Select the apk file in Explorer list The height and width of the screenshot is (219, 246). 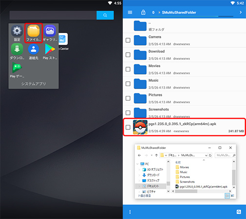click(202, 187)
